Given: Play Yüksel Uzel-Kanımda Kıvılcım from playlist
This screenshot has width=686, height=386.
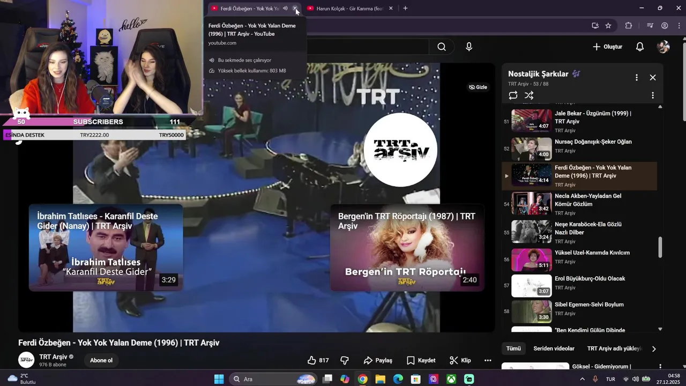Looking at the screenshot, I should pyautogui.click(x=579, y=259).
